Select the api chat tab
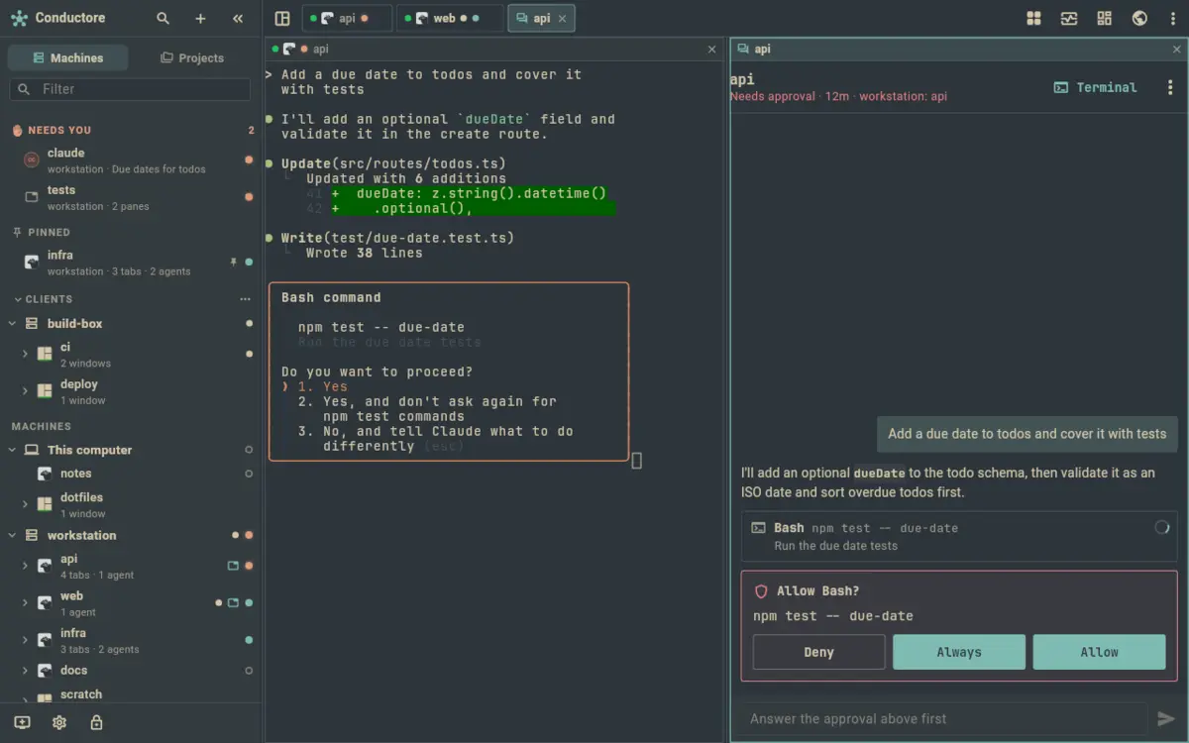Screen dimensions: 1189x743 click(541, 18)
